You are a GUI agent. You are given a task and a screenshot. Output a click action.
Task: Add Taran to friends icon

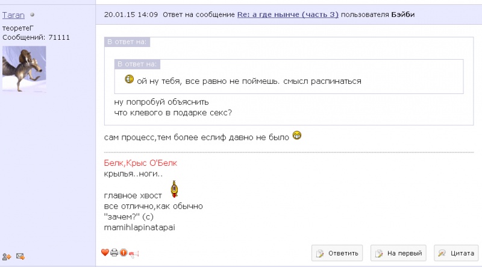[7, 256]
